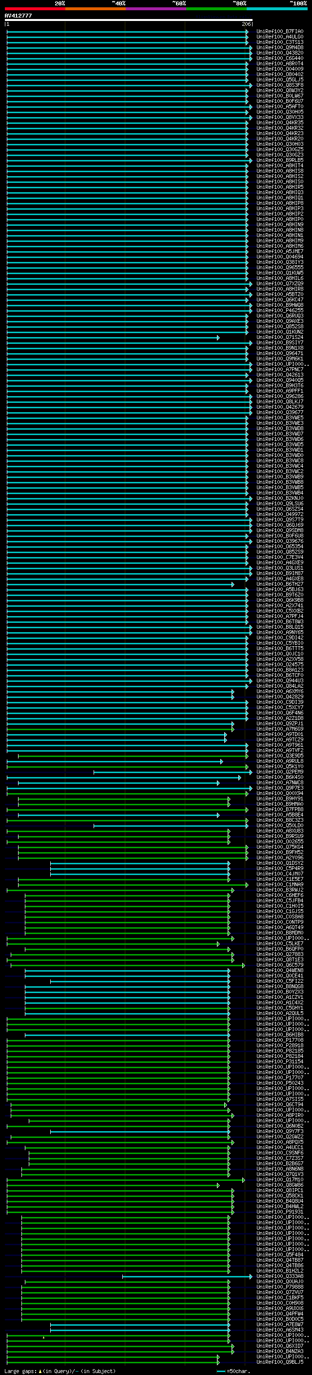The height and width of the screenshot is (1375, 312).
Task: Select the UniRef100_A8XU83 entry
Action: tap(280, 831)
